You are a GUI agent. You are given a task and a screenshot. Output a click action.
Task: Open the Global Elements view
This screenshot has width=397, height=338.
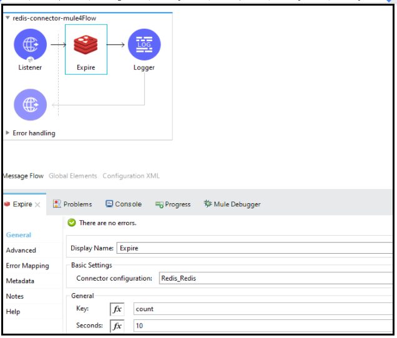72,176
